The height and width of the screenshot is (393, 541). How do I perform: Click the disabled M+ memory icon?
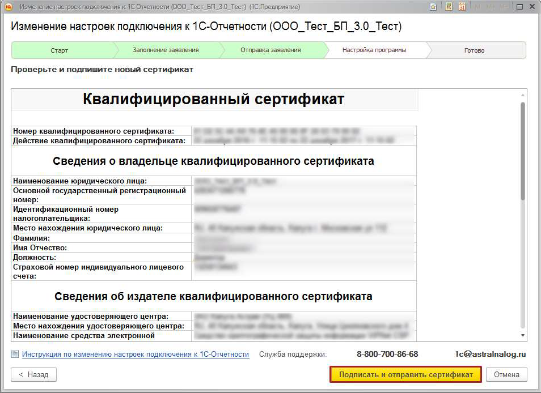point(491,7)
